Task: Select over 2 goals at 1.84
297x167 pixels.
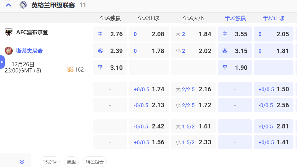Action: click(x=193, y=34)
